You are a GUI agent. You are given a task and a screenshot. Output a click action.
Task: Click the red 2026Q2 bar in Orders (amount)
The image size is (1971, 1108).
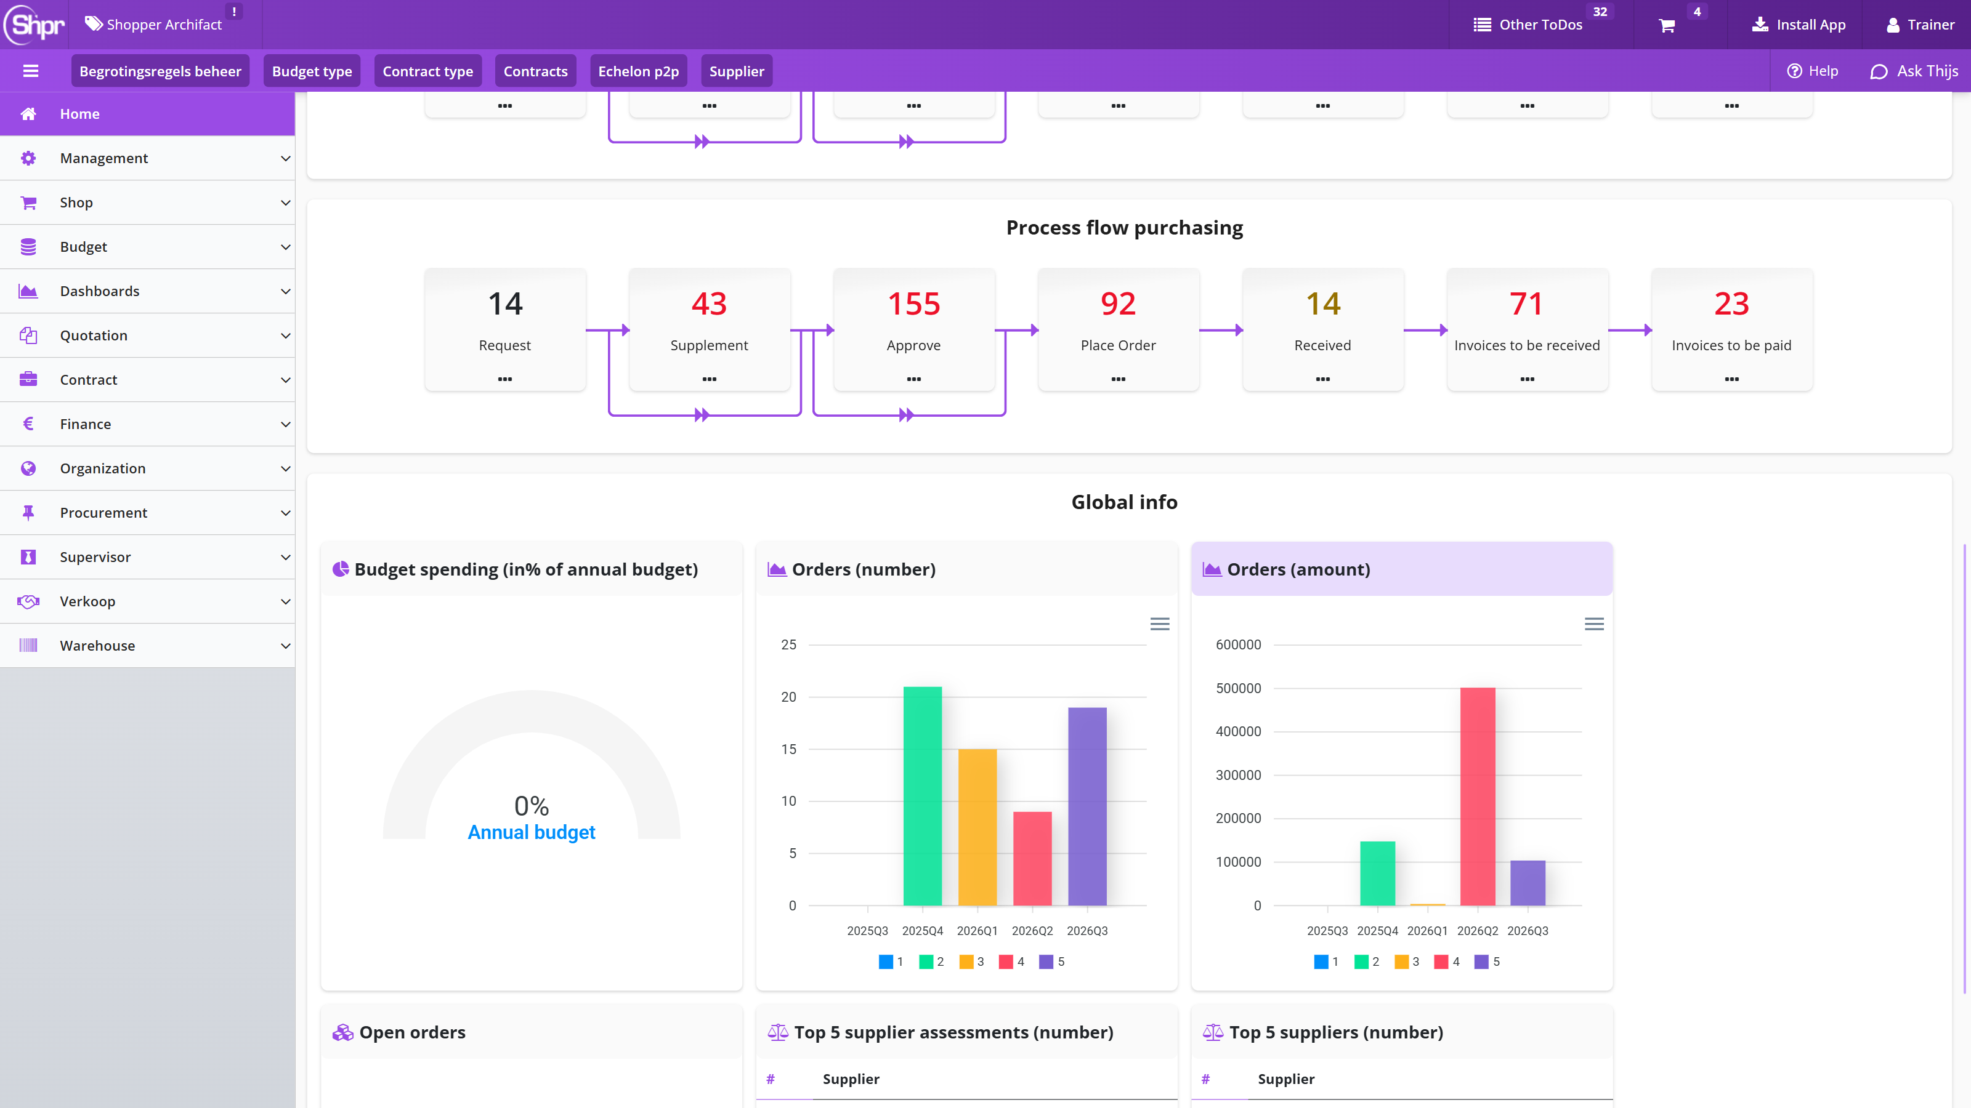1478,796
